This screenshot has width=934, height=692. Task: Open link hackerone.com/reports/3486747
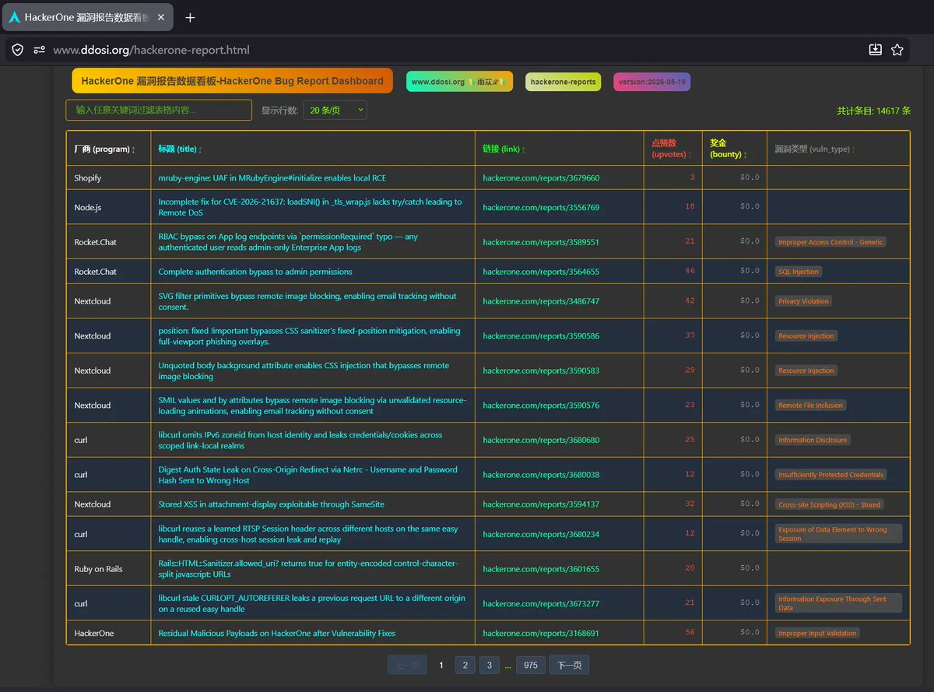(x=541, y=301)
